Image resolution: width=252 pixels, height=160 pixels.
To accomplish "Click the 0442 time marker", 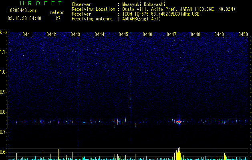I will point(51,34).
